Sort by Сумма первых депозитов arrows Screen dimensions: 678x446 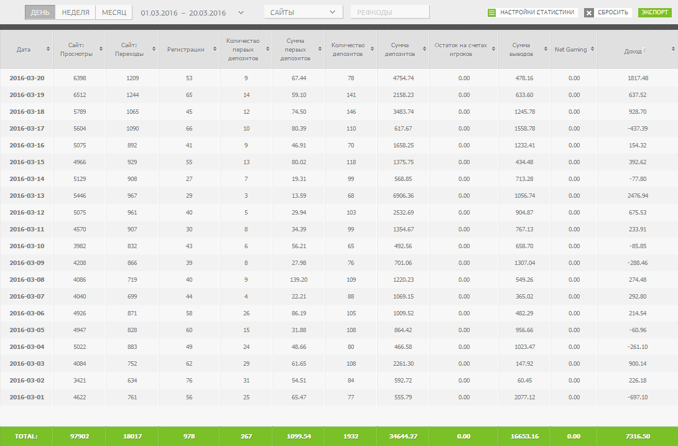point(320,49)
